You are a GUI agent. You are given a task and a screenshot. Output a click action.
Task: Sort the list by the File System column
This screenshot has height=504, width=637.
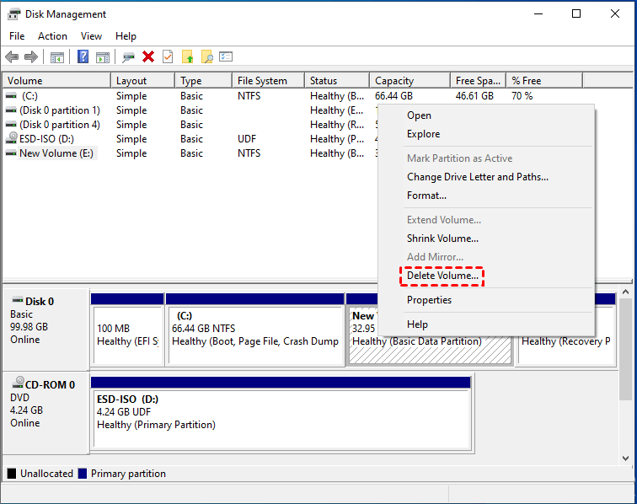(x=262, y=81)
